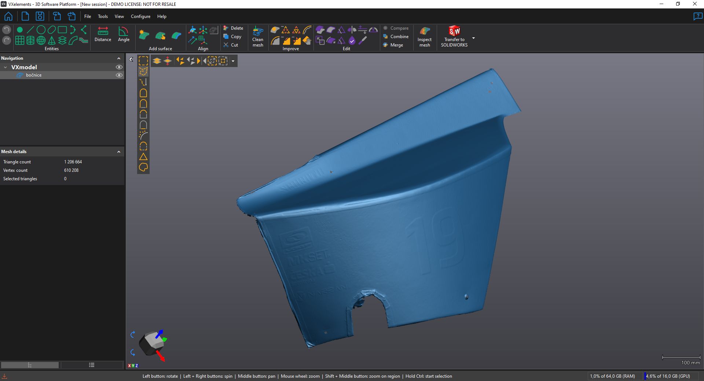Hide the bočnice mesh
This screenshot has width=704, height=381.
pyautogui.click(x=119, y=75)
